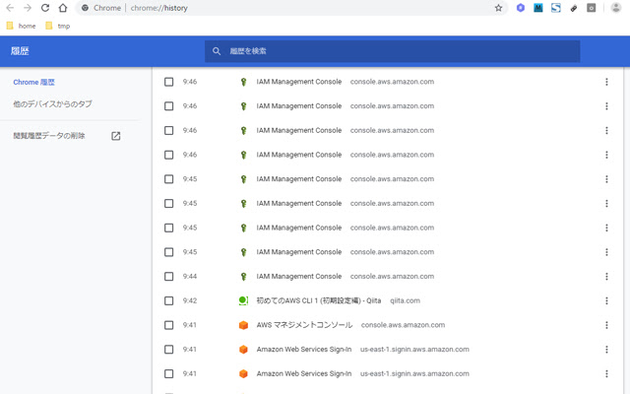Open the blue S extension icon

click(x=555, y=8)
